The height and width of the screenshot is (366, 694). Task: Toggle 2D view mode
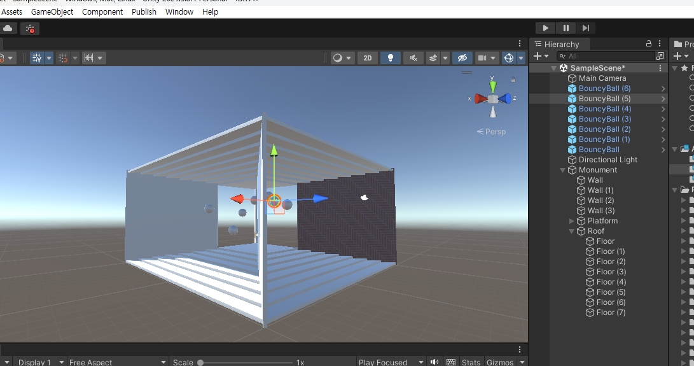click(x=368, y=58)
